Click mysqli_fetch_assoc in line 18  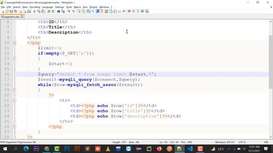[x=92, y=85]
